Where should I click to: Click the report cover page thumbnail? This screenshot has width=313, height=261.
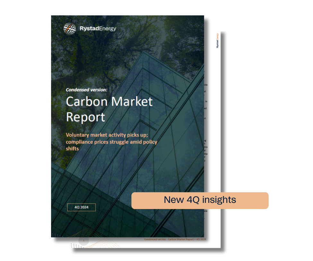pos(127,126)
